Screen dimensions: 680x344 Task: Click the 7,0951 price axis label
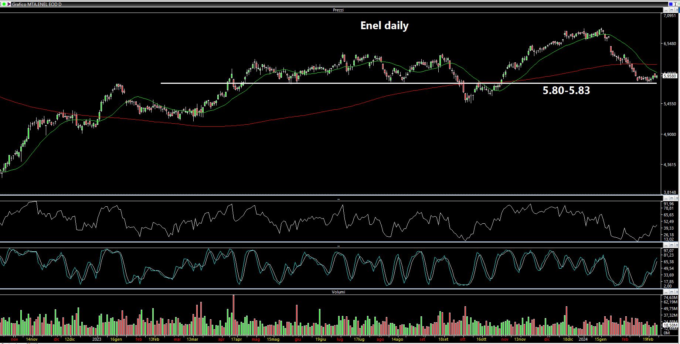tap(669, 16)
